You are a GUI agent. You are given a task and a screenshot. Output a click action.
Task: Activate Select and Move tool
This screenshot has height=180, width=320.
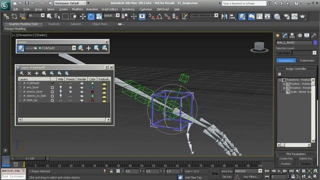click(x=82, y=16)
